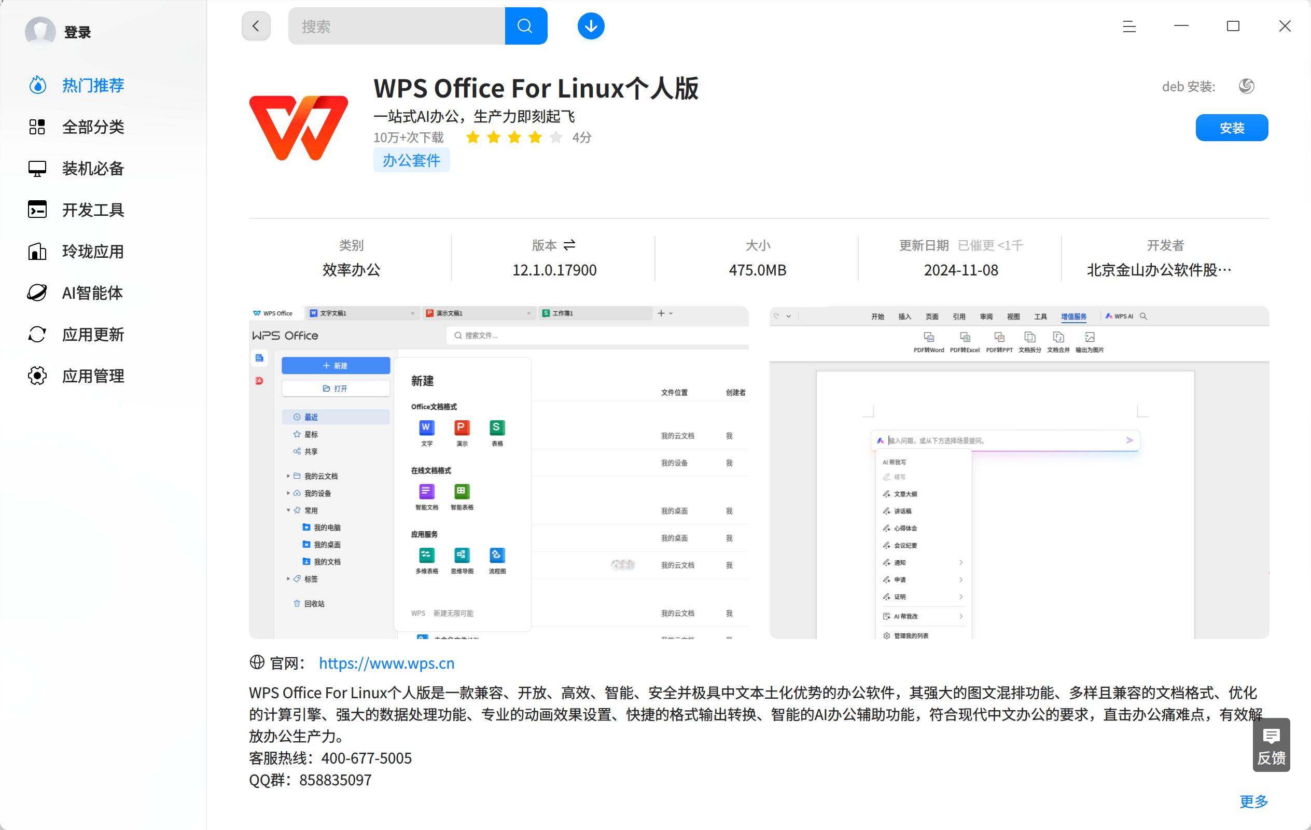1311x830 pixels.
Task: Select 热门推荐 in the sidebar
Action: [x=92, y=85]
